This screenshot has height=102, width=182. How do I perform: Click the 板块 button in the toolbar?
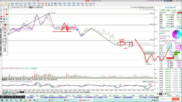[x=65, y=3]
